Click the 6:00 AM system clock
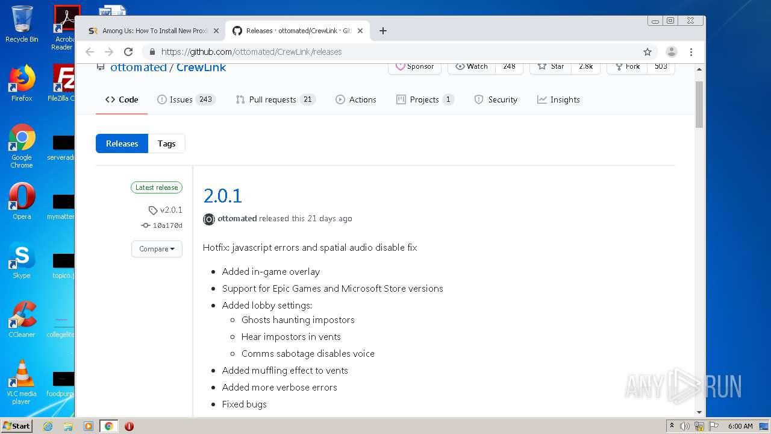This screenshot has height=434, width=771. [x=740, y=426]
